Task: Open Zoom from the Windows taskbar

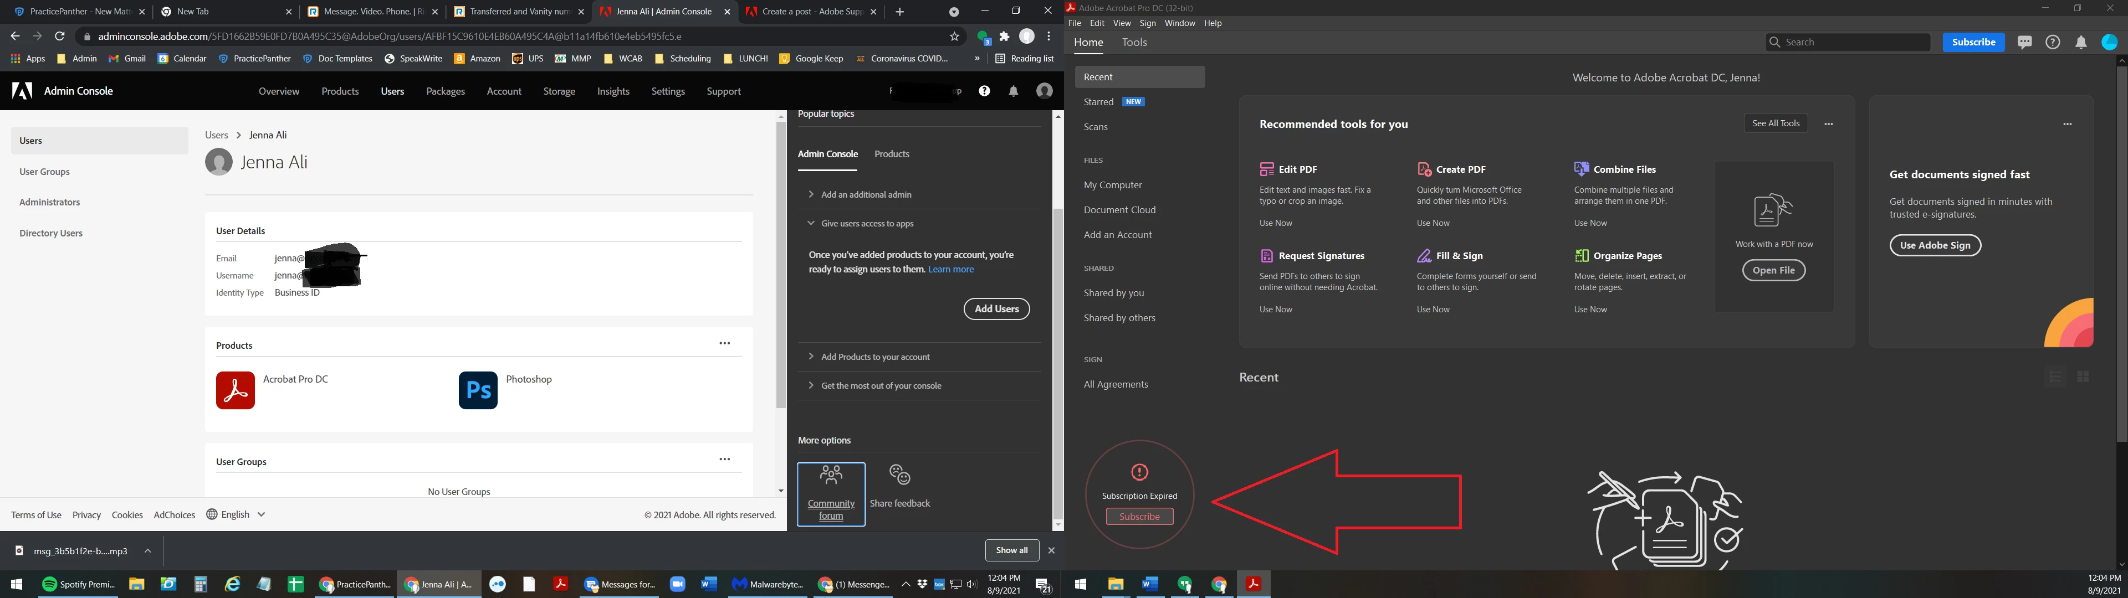Action: (x=677, y=584)
